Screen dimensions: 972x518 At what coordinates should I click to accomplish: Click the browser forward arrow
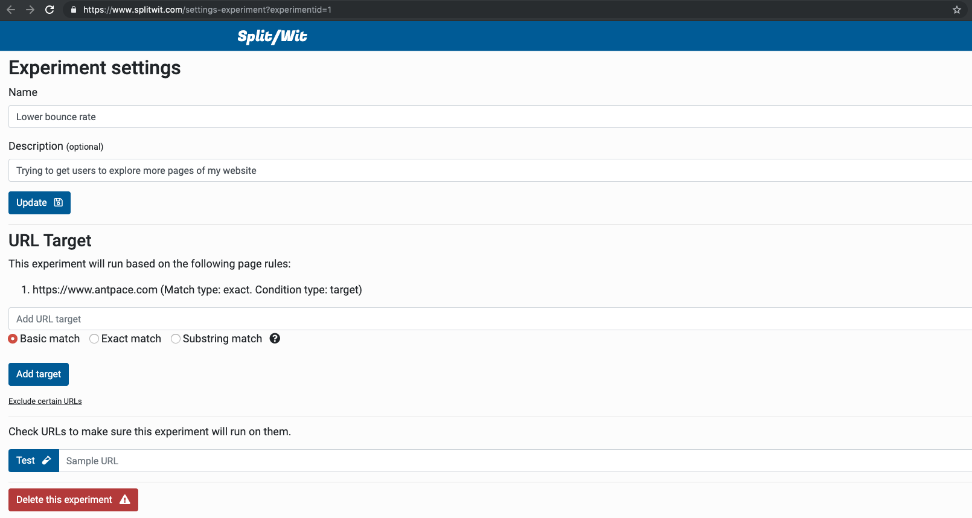(x=30, y=10)
